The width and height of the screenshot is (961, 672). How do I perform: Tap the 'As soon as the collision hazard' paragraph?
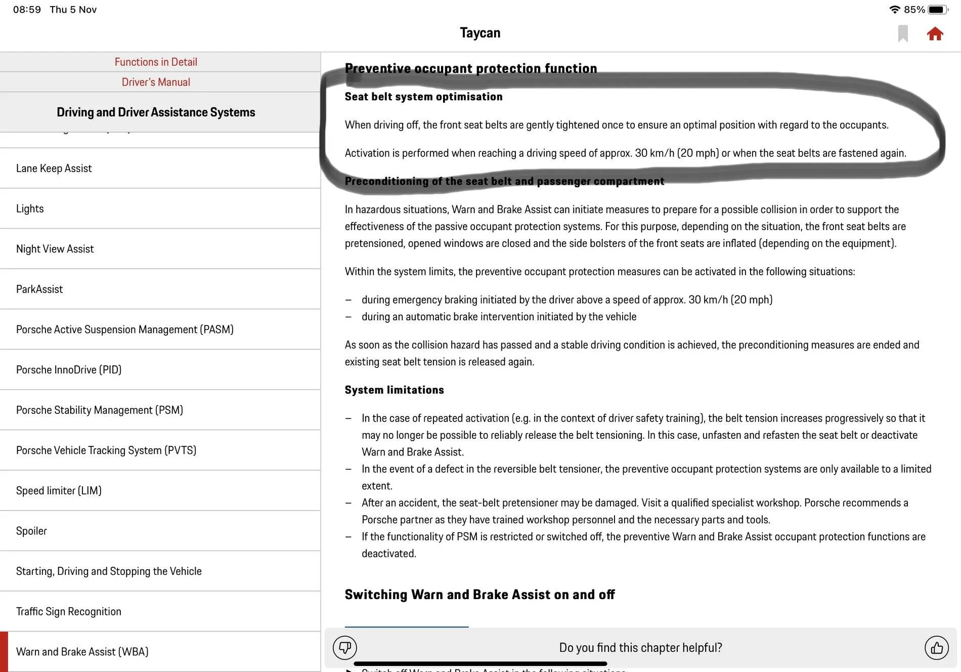(x=632, y=353)
